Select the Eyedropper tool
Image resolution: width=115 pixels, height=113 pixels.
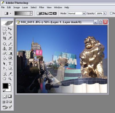pos(10,74)
